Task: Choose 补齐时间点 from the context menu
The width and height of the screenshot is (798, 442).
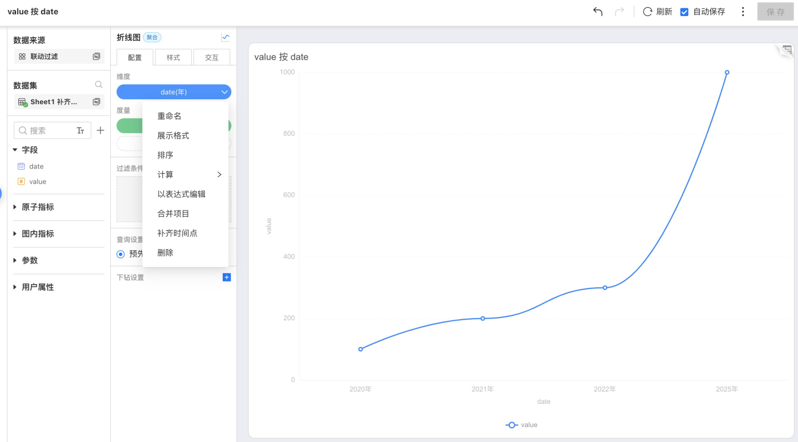Action: click(x=177, y=233)
